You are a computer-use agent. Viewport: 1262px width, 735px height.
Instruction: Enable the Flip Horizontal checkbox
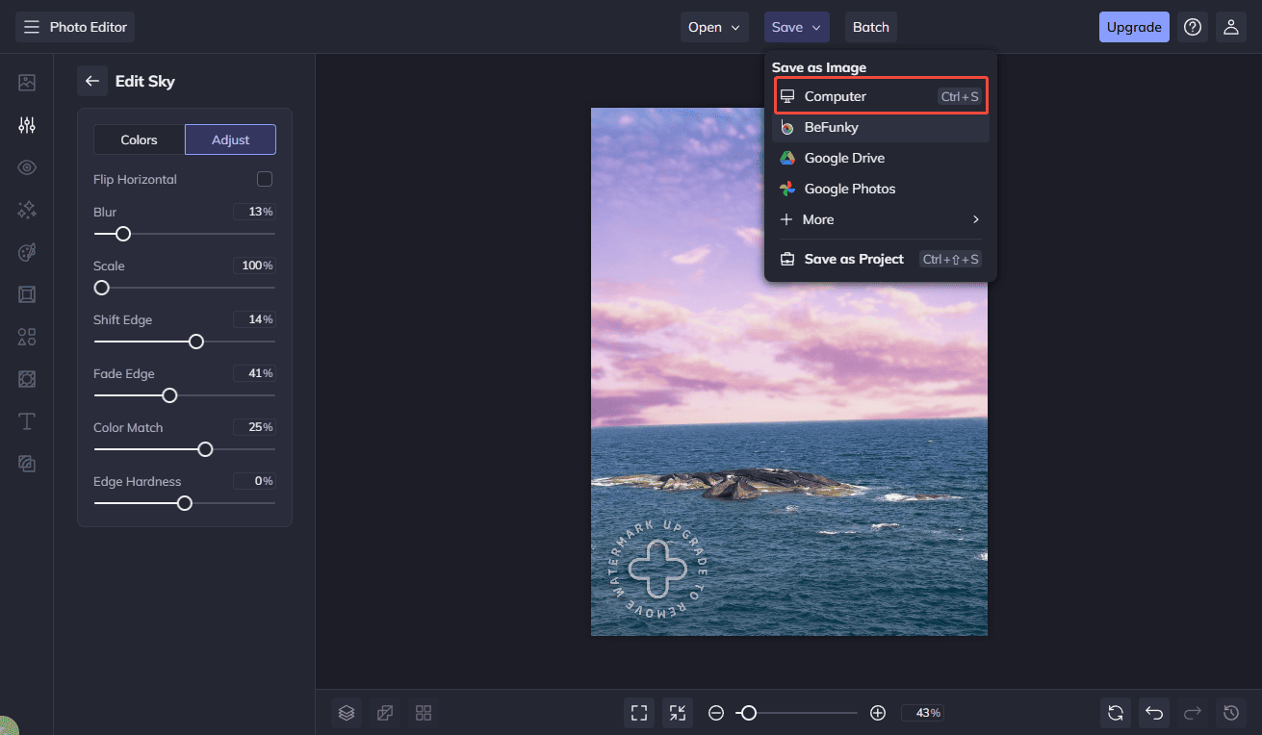(x=266, y=179)
